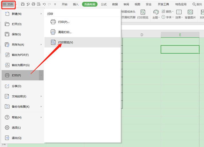Choose 打开(O) from the file menu
204x147 pixels.
coord(22,24)
